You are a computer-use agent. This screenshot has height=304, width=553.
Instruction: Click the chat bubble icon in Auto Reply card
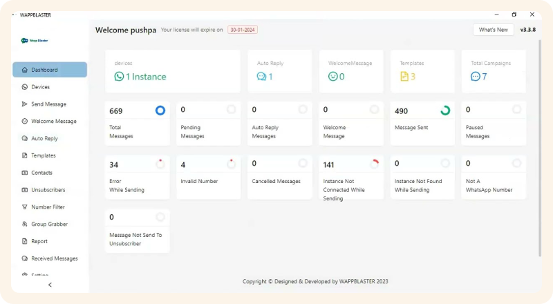click(261, 77)
